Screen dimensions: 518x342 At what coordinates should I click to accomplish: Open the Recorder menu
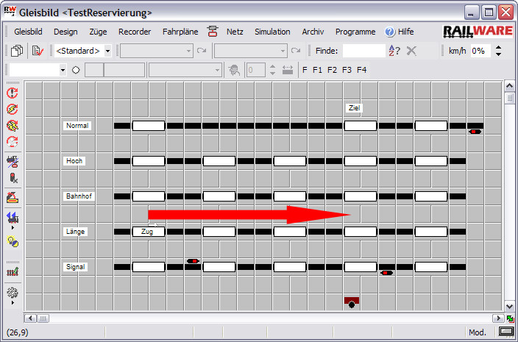[135, 32]
